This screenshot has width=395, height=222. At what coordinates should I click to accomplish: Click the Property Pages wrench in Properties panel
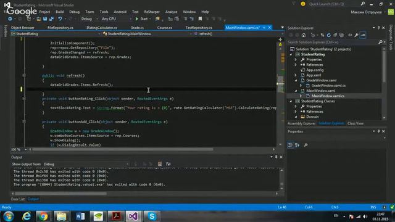click(306, 145)
